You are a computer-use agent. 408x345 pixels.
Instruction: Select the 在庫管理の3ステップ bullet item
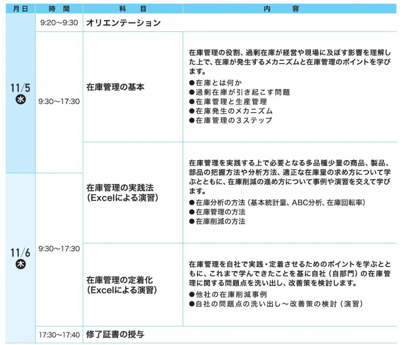click(x=231, y=120)
